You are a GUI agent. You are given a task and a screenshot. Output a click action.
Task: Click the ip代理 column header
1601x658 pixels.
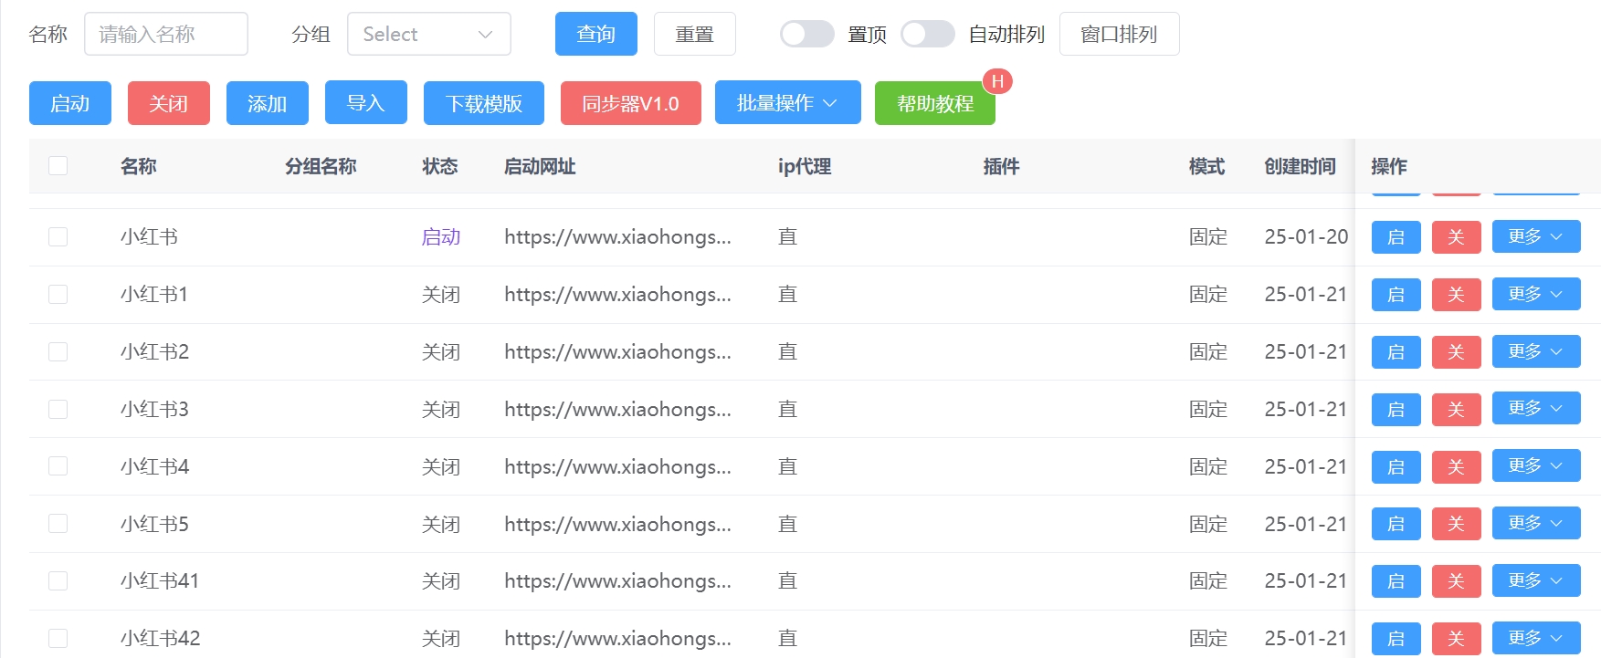point(805,166)
